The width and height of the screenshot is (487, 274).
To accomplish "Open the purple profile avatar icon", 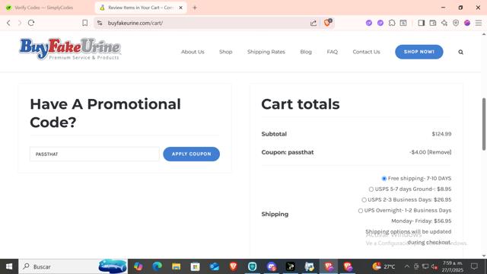I will 467,23.
